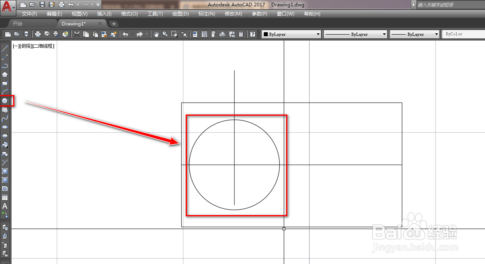Select the Circle tool in draw toolbar

click(x=5, y=101)
